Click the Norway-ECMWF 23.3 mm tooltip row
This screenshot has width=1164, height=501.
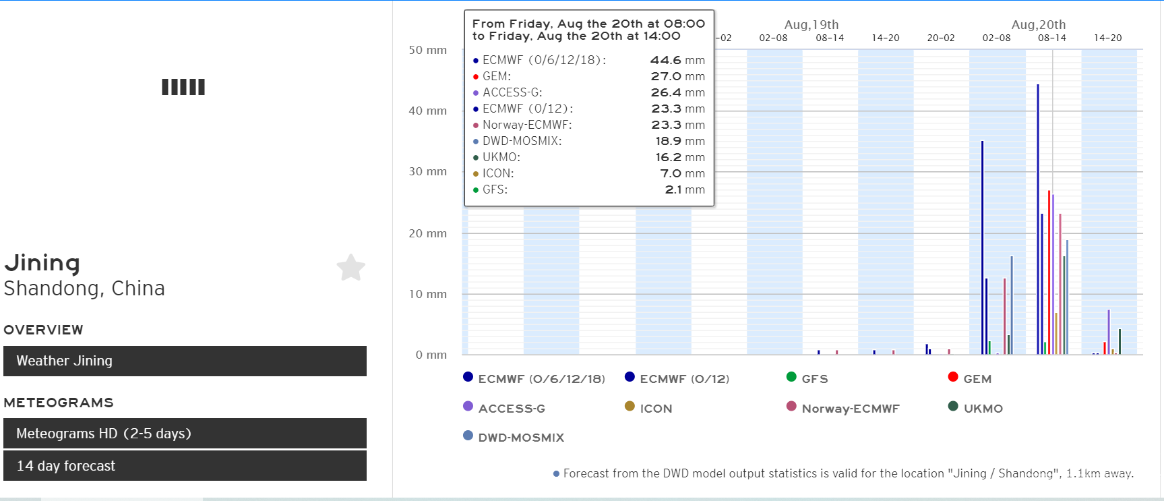coord(589,125)
